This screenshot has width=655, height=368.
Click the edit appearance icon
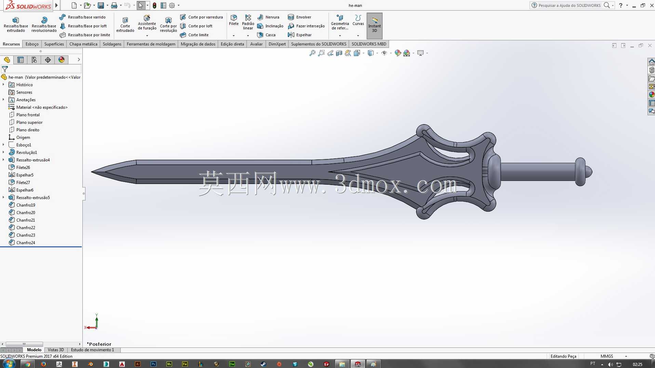398,53
